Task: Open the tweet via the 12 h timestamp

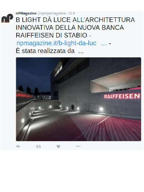Action: point(72,13)
